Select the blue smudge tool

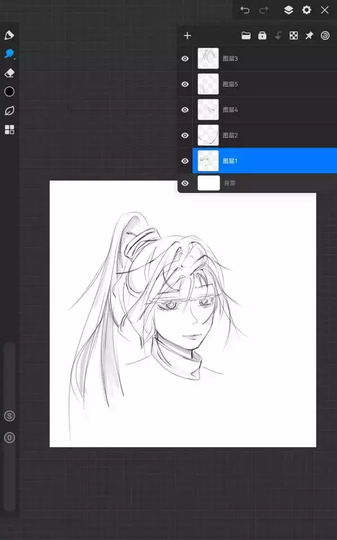click(9, 54)
